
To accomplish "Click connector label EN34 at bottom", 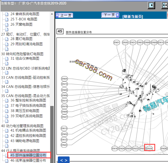I will [149, 149].
